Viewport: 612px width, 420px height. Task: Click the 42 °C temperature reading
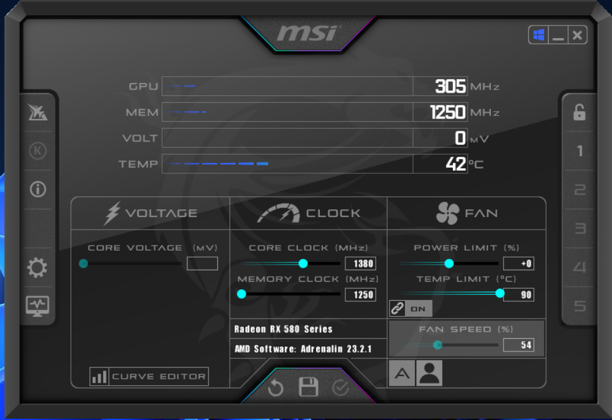456,164
